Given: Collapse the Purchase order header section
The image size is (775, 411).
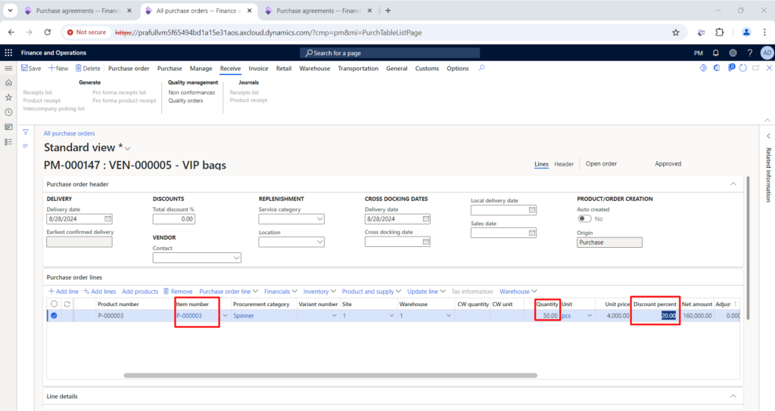Looking at the screenshot, I should (x=733, y=184).
